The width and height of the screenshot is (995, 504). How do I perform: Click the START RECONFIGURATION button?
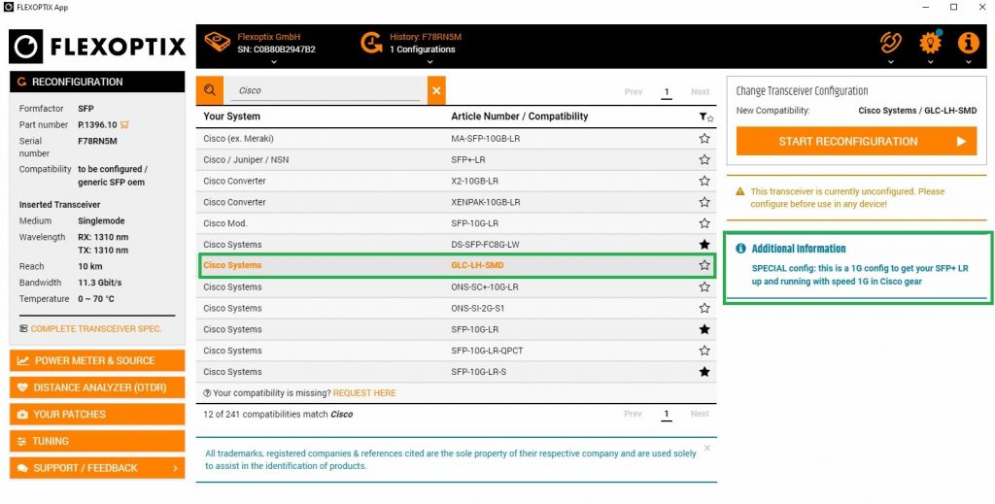pyautogui.click(x=856, y=142)
